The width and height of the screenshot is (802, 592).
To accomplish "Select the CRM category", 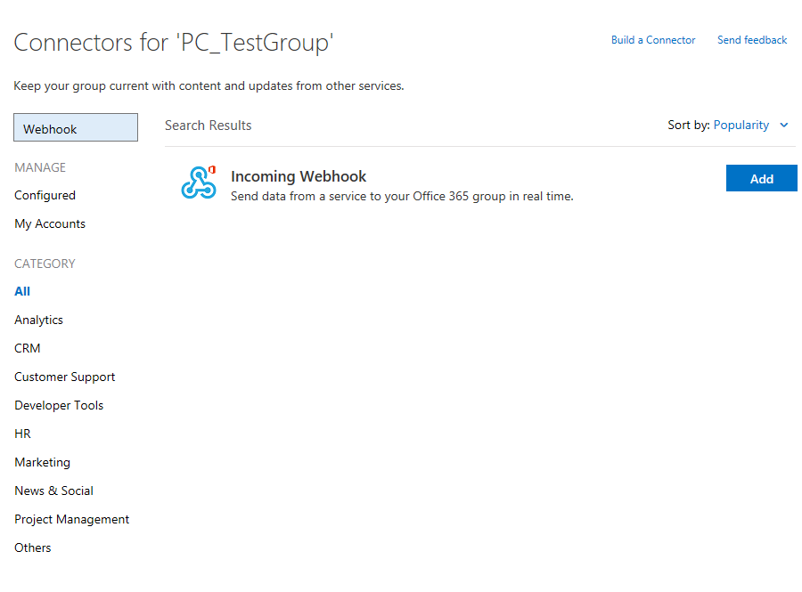I will pyautogui.click(x=28, y=348).
